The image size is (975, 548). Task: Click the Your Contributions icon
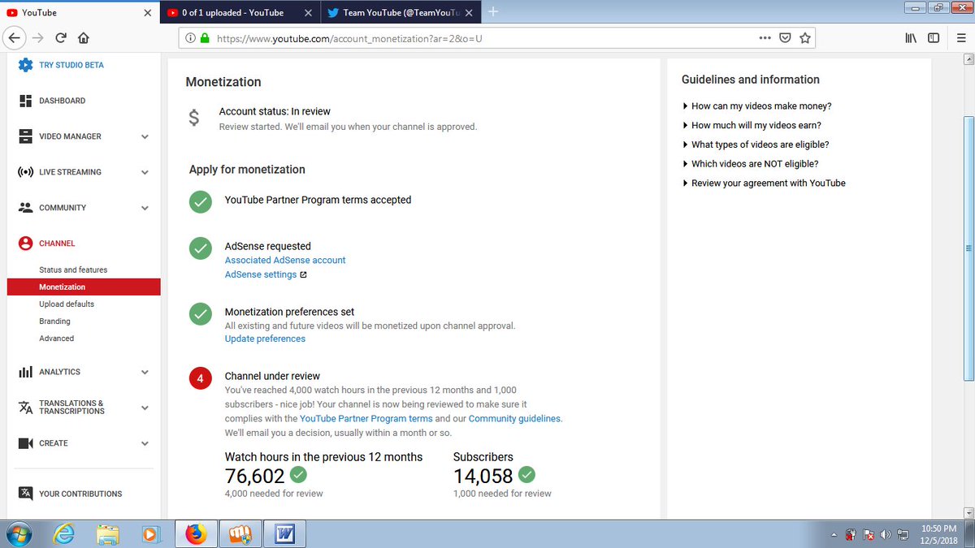tap(25, 494)
